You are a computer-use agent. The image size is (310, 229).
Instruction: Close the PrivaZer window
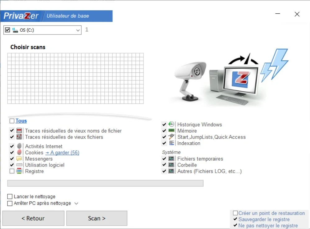297,14
